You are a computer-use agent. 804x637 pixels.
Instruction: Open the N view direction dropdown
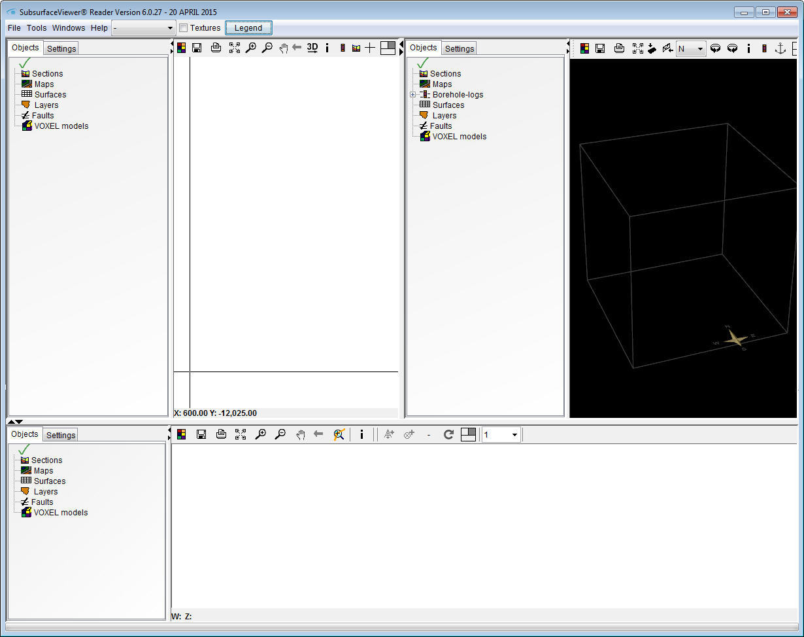691,48
